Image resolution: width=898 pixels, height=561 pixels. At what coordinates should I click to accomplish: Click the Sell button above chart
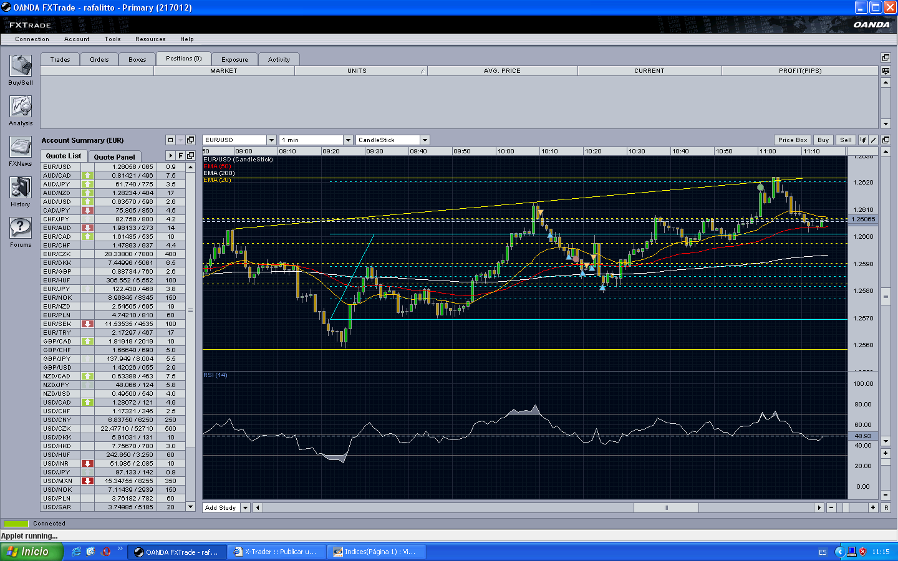(846, 140)
